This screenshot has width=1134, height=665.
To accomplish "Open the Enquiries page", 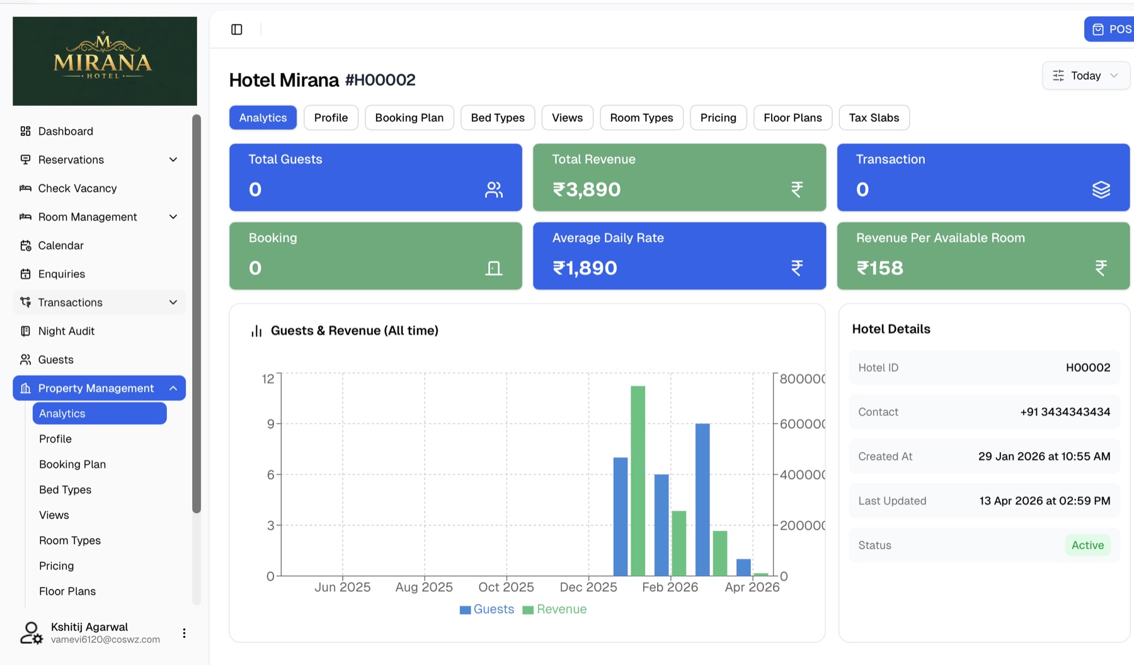I will click(99, 274).
